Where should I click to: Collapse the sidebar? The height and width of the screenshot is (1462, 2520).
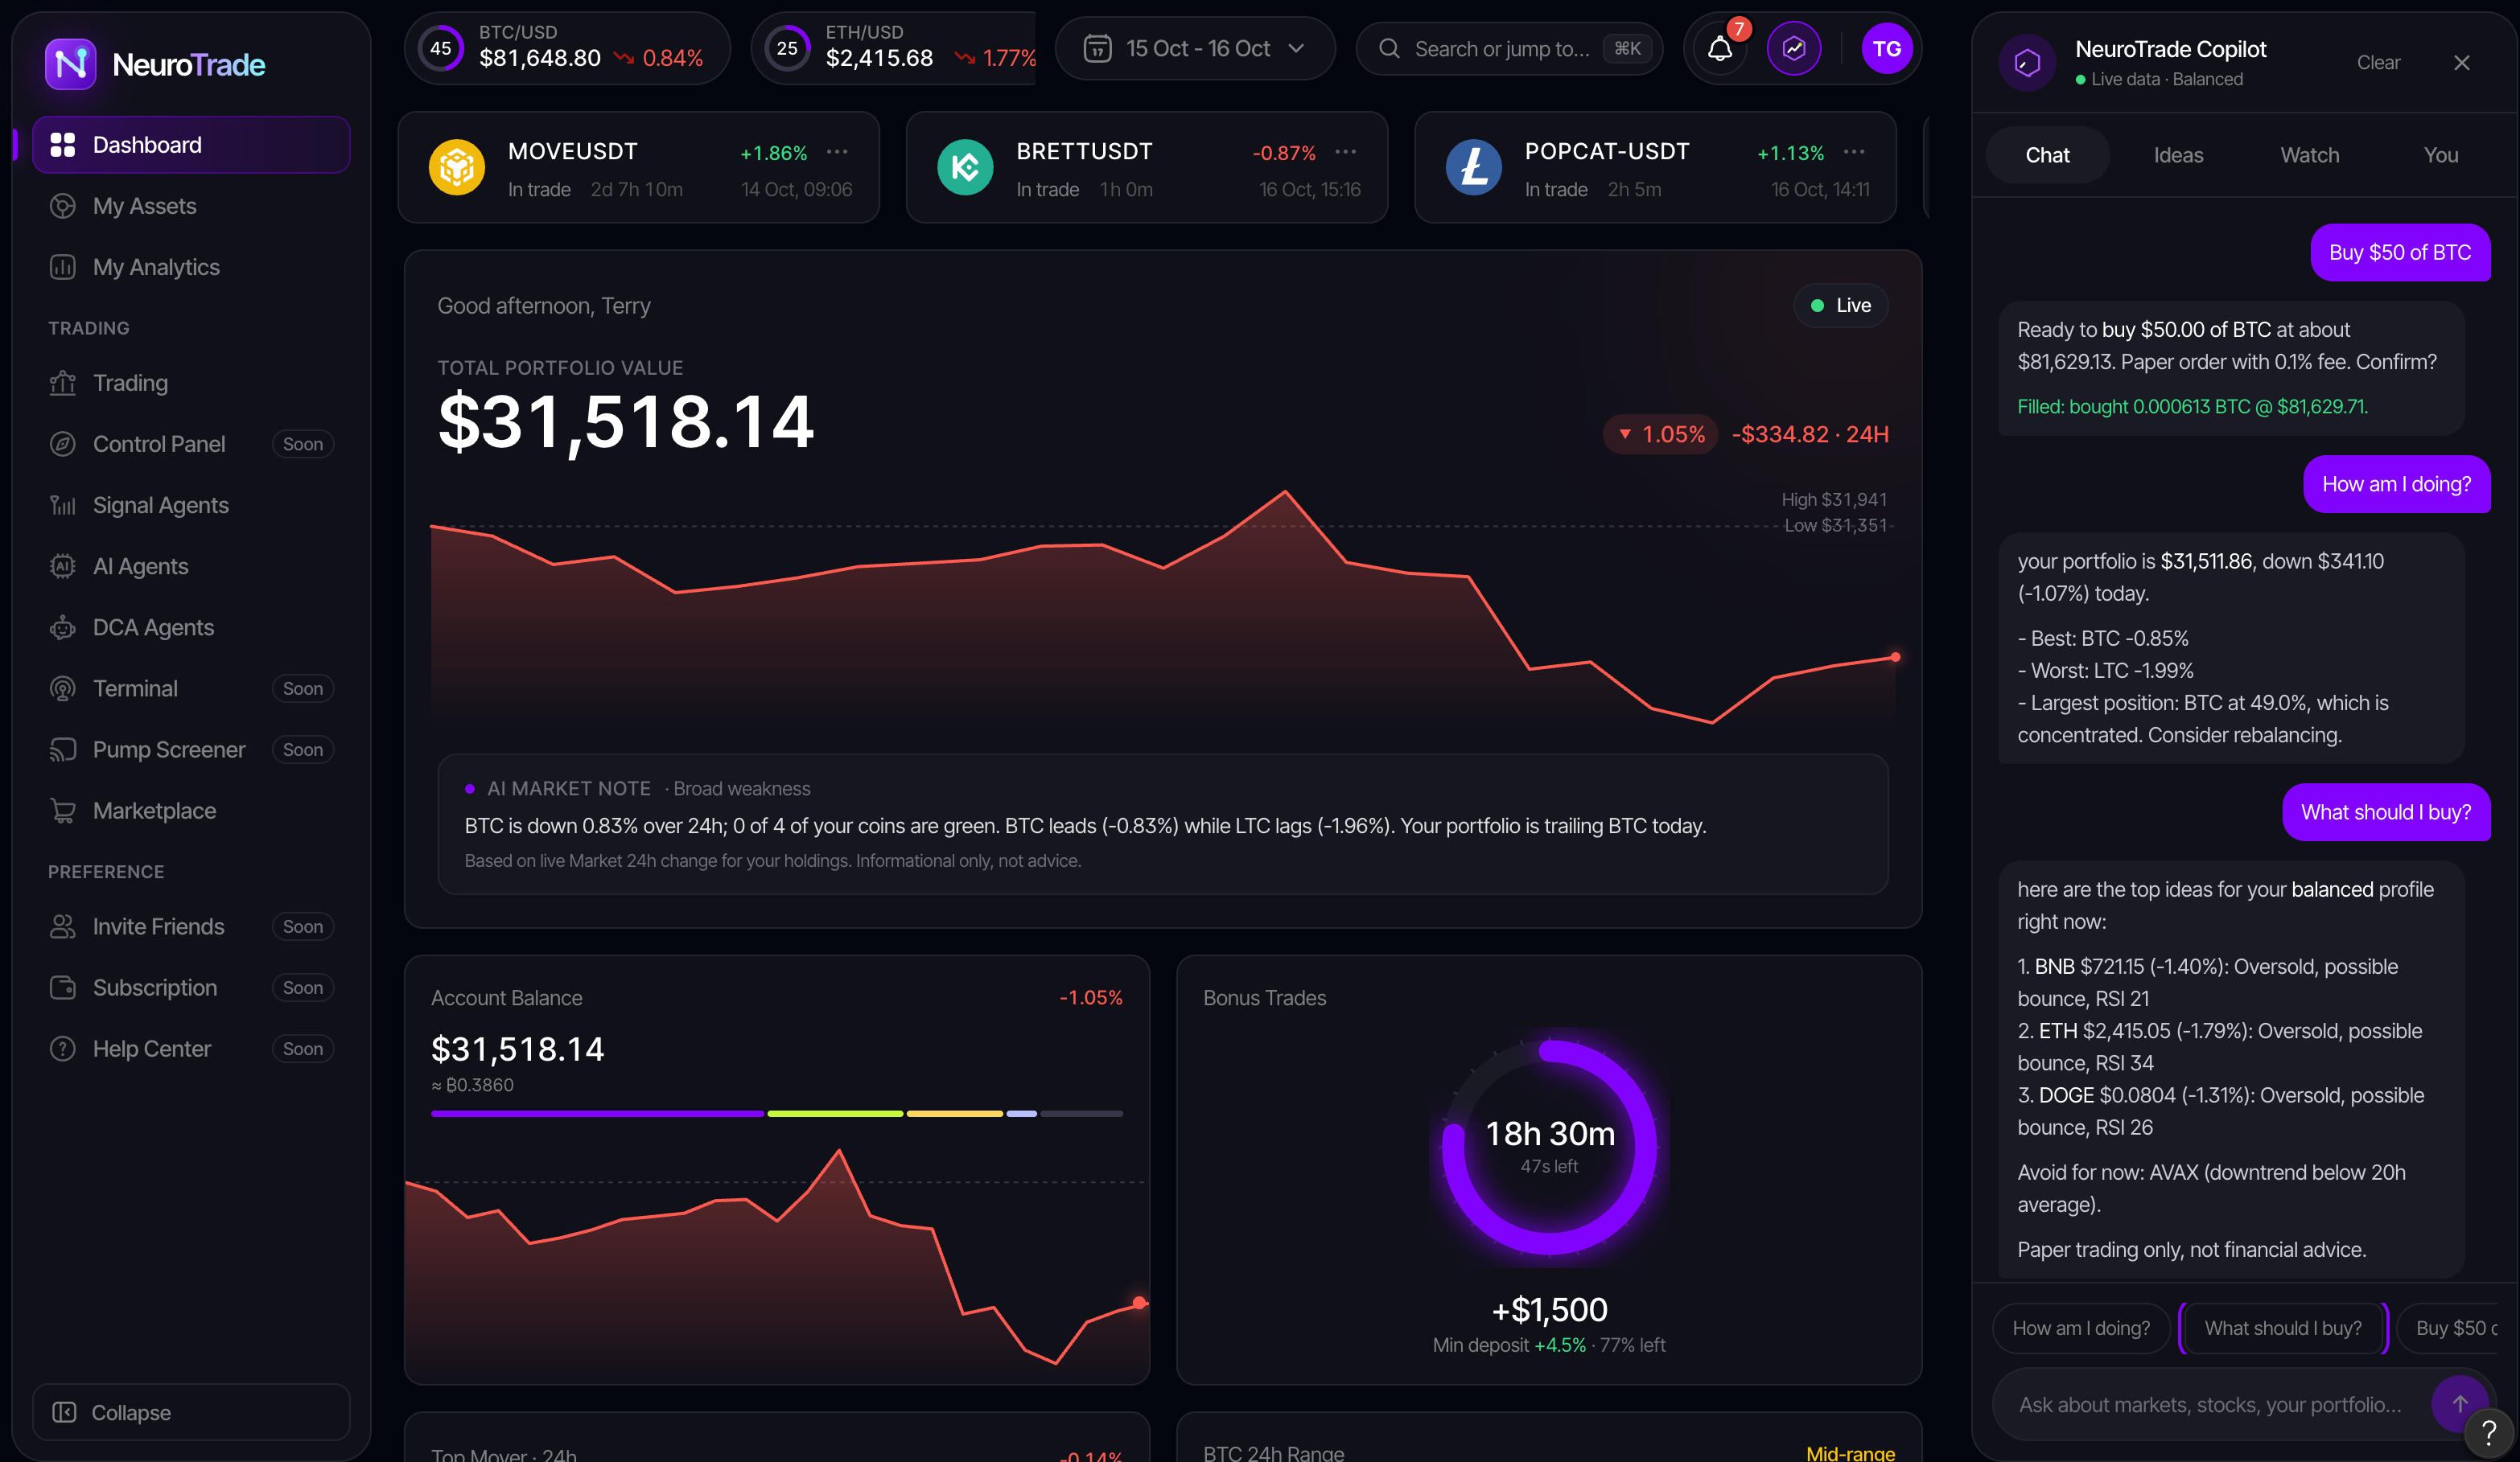pos(191,1412)
